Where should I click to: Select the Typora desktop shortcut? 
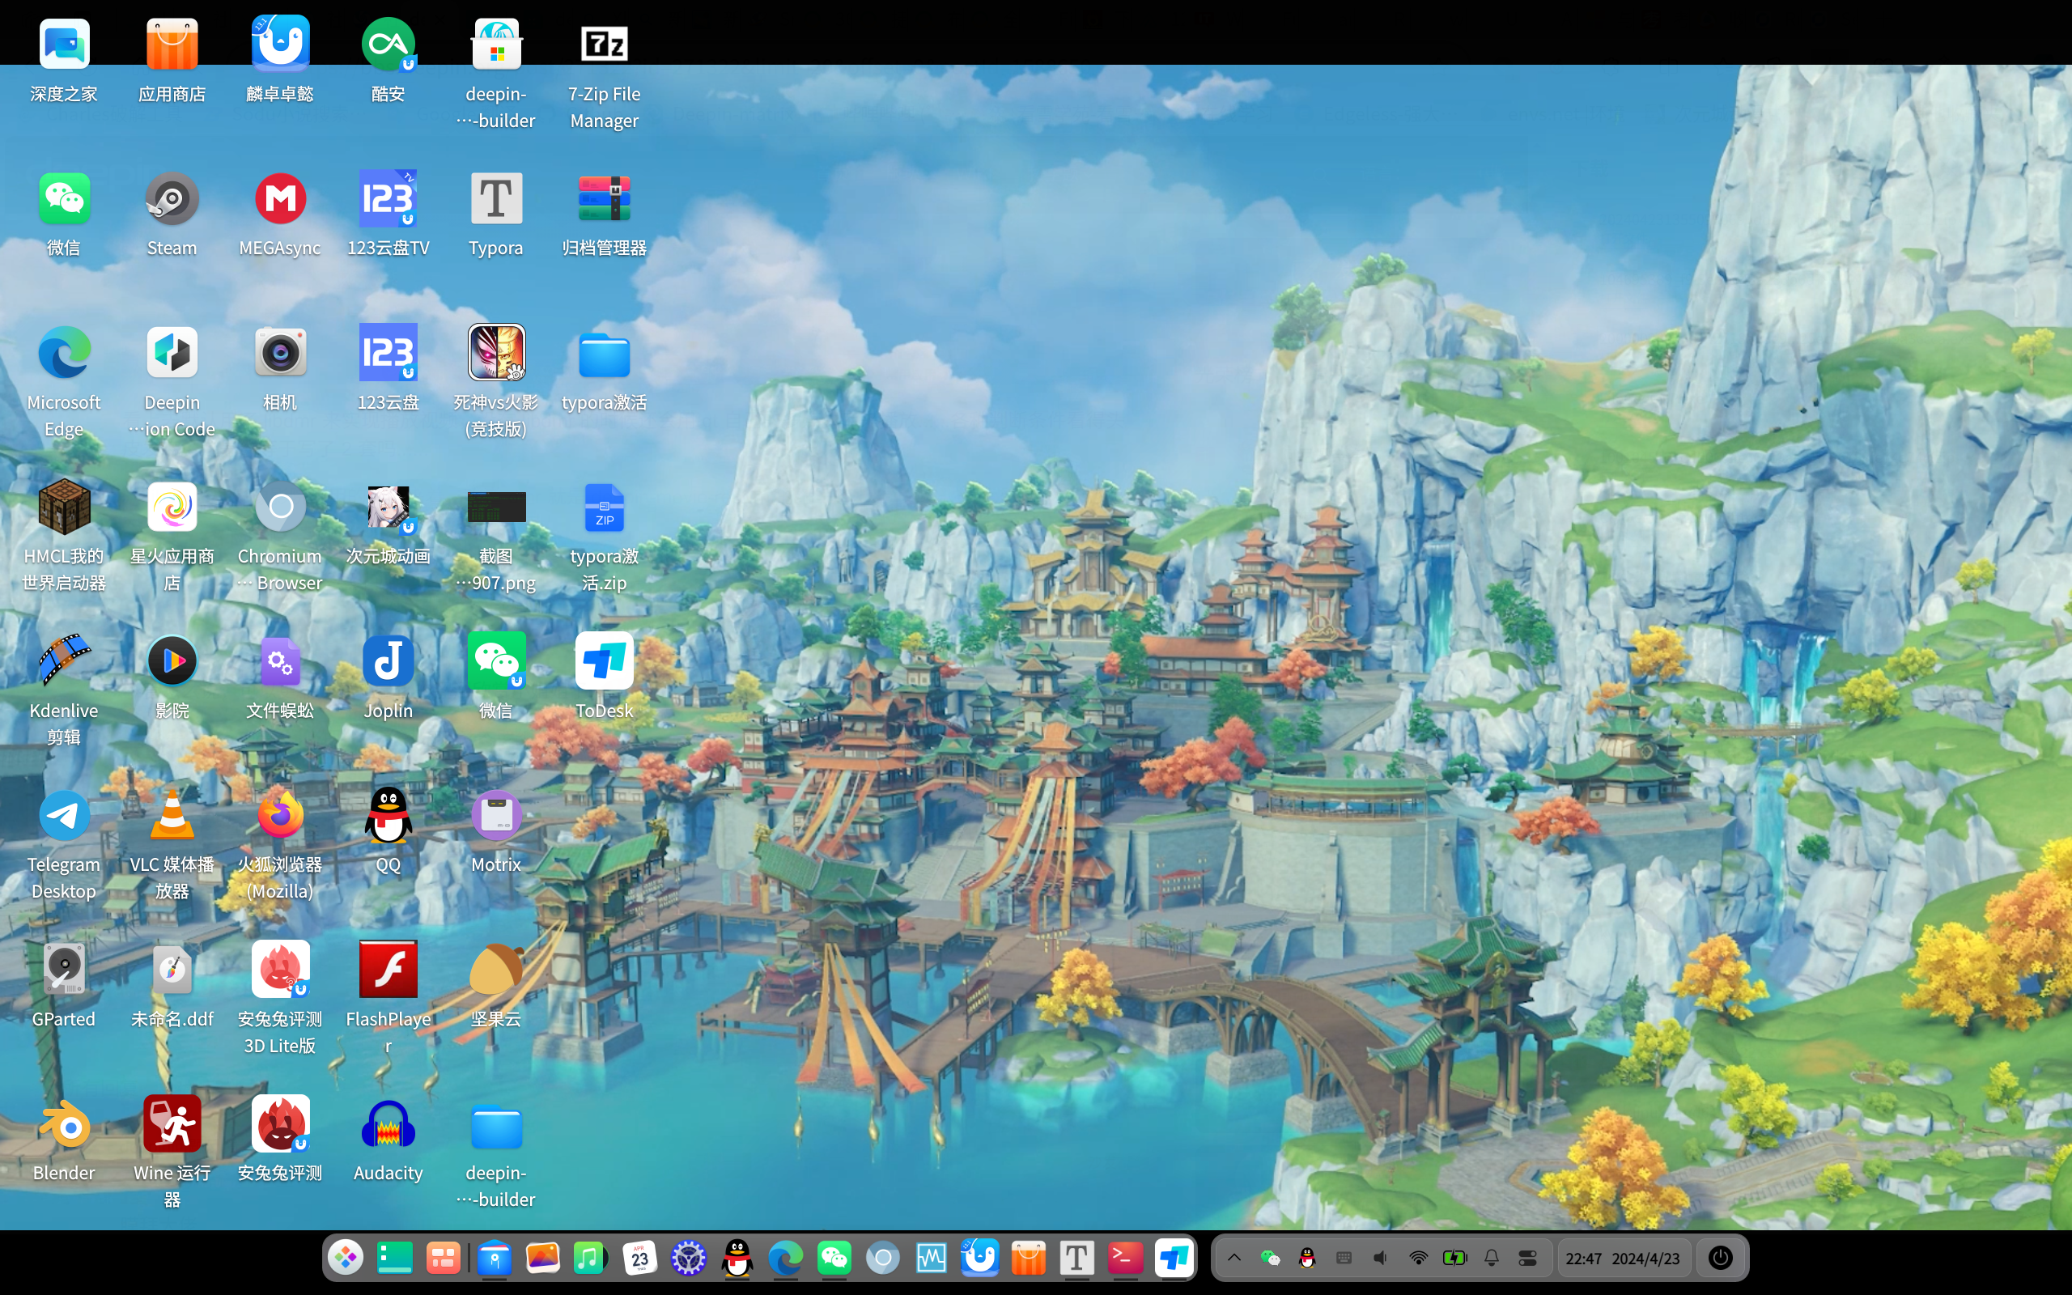pos(495,199)
